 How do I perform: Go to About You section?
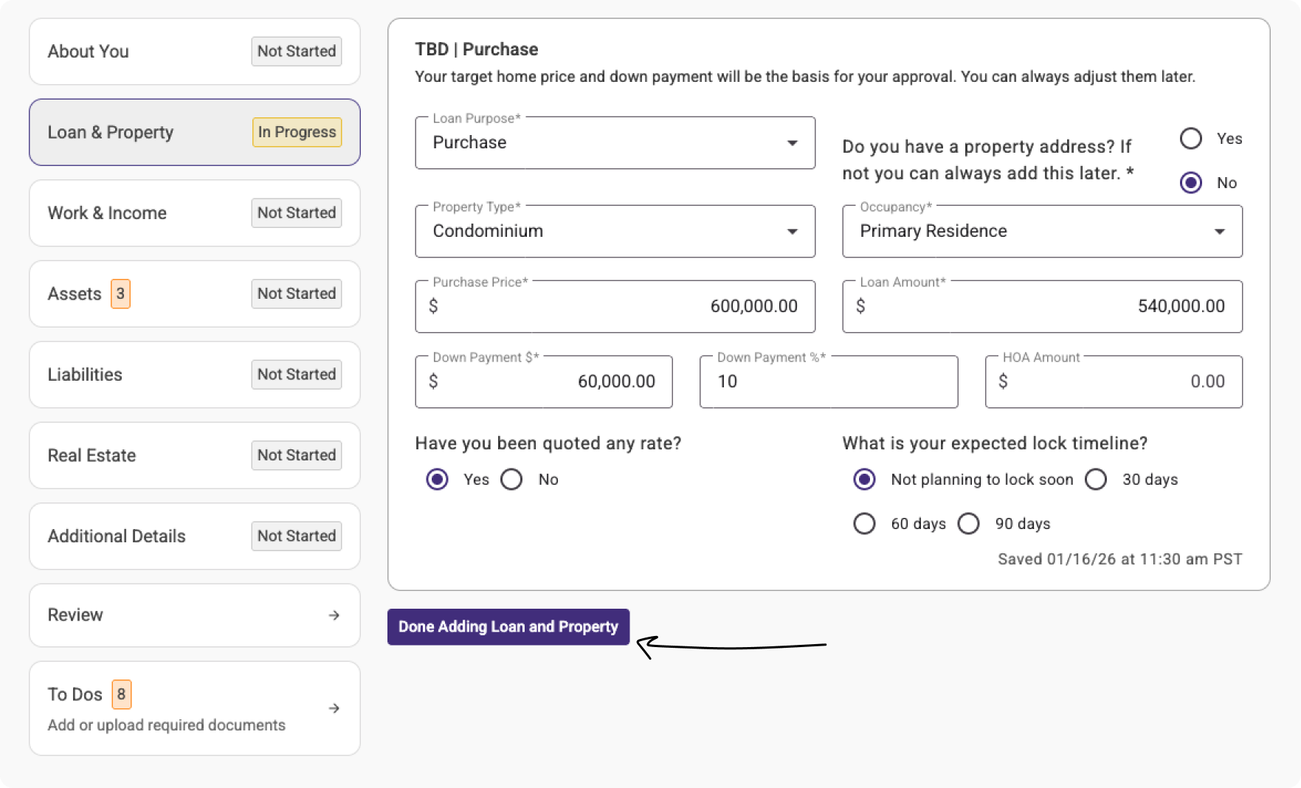194,52
